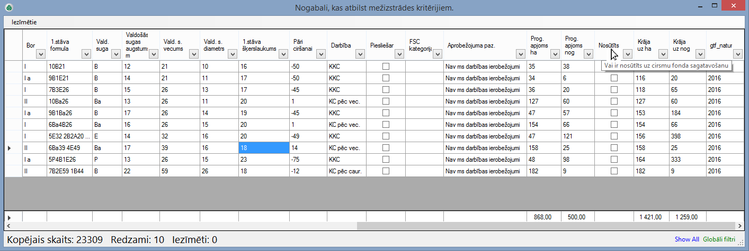The width and height of the screenshot is (749, 251).
Task: Open the Darbība column filter dropdown
Action: tap(361, 54)
